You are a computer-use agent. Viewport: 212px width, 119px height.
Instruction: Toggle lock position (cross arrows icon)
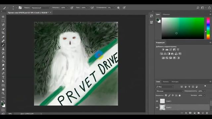(173, 96)
